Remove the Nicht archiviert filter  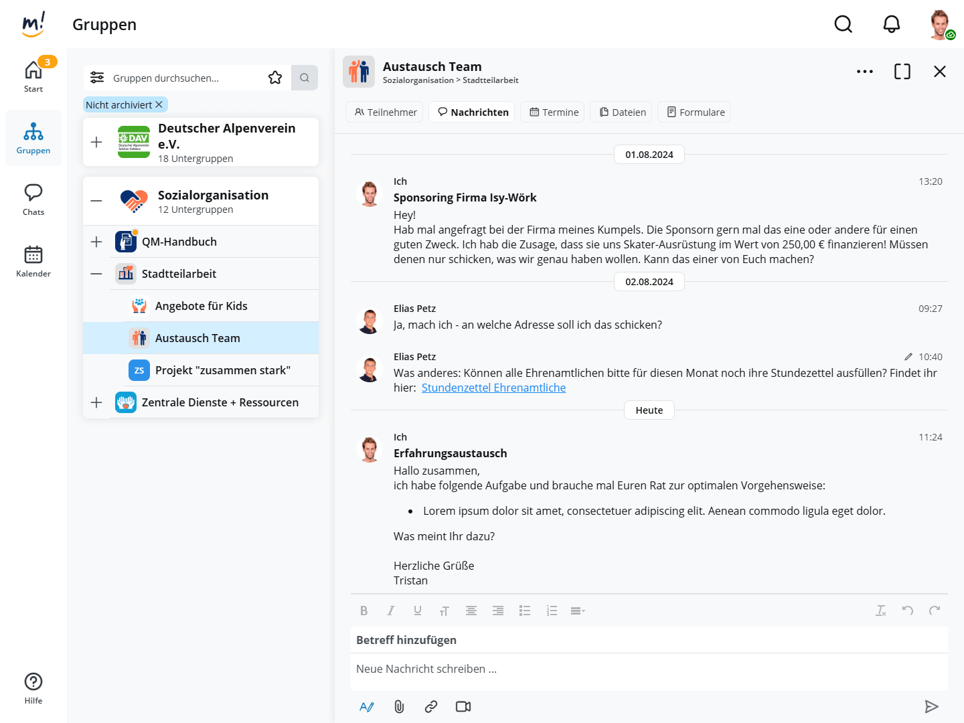[159, 104]
